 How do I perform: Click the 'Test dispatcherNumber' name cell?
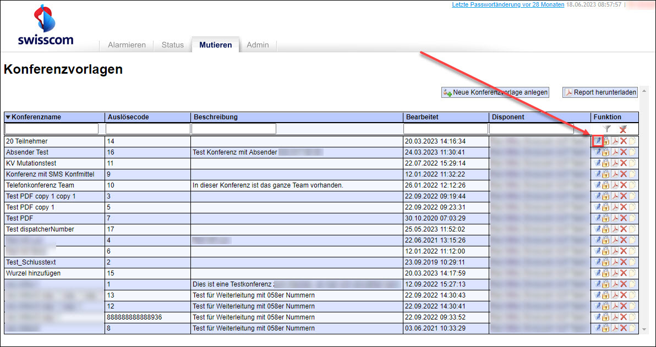[54, 229]
